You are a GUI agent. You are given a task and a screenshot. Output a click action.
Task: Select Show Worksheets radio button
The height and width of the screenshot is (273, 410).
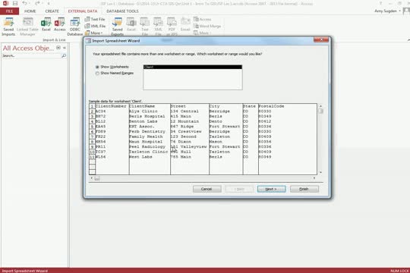(97, 67)
